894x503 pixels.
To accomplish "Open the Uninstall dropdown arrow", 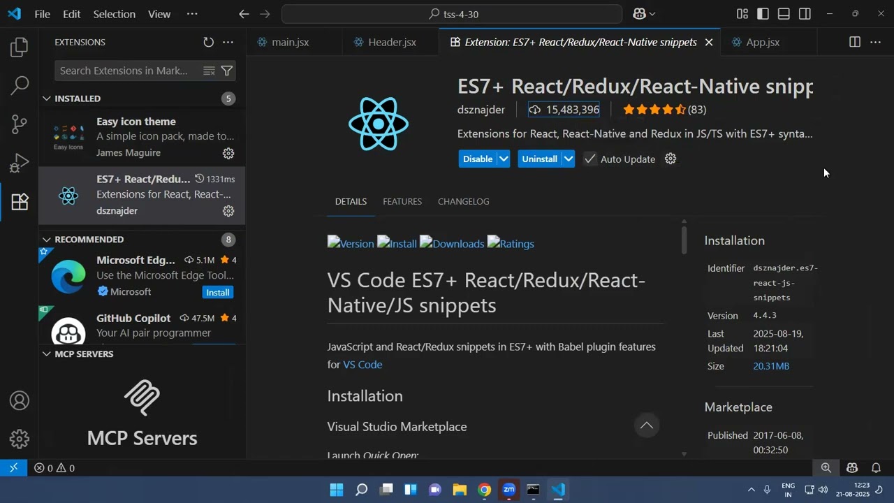I will [x=569, y=159].
